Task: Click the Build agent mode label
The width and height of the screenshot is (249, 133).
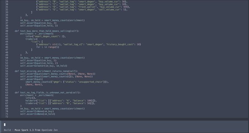Action: [7, 130]
